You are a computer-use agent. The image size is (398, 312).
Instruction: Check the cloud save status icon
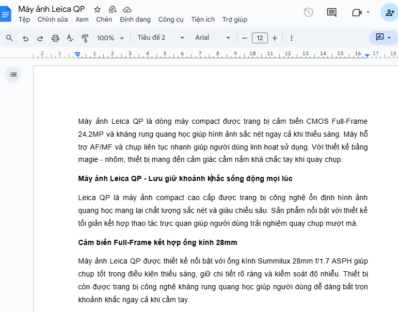coord(127,10)
